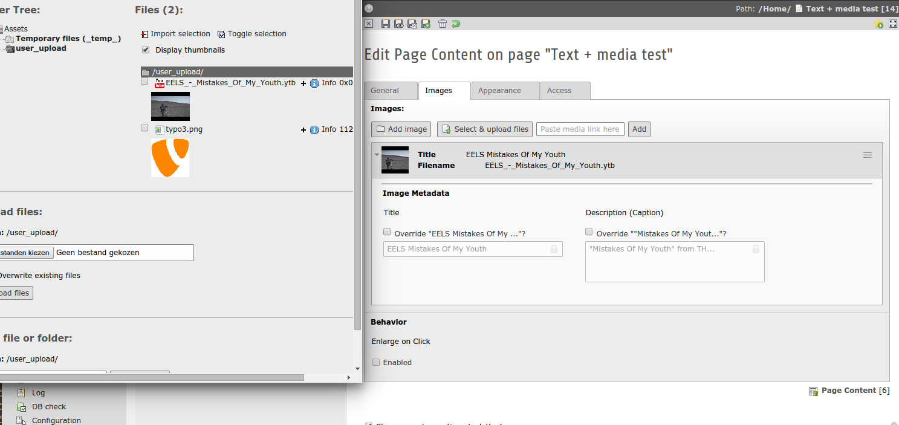Click the Toggle selection link
Screen dimensions: 899x425
pyautogui.click(x=257, y=34)
